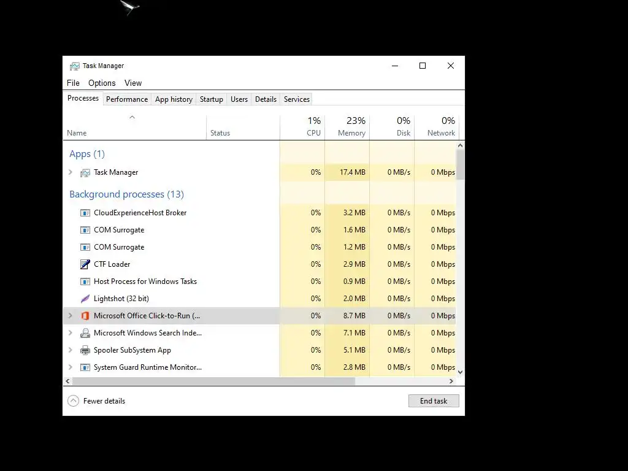This screenshot has height=471, width=628.
Task: Switch to the App history tab
Action: point(174,99)
